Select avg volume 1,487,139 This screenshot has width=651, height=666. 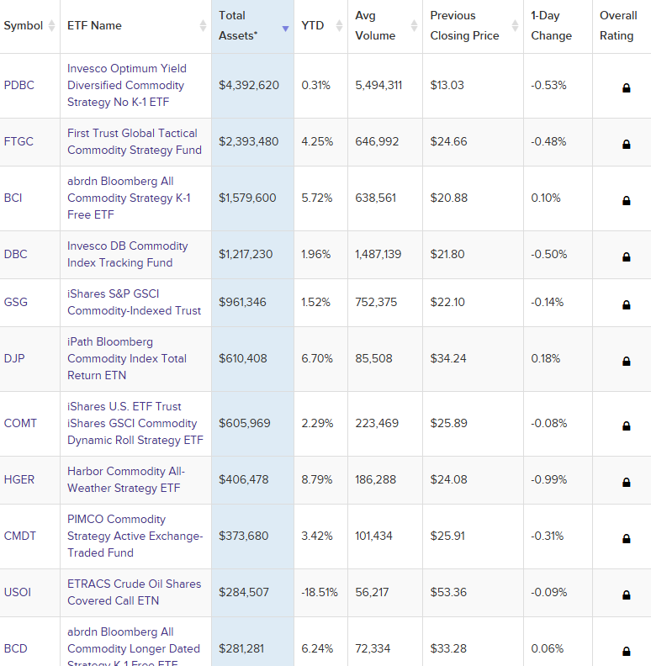point(378,254)
